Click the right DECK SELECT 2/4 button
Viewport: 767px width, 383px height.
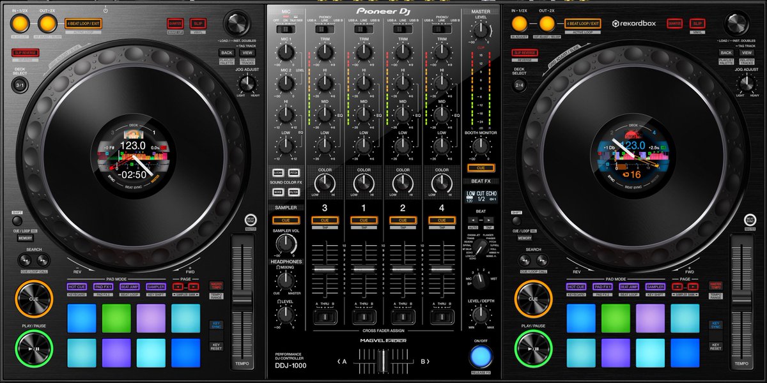click(520, 85)
